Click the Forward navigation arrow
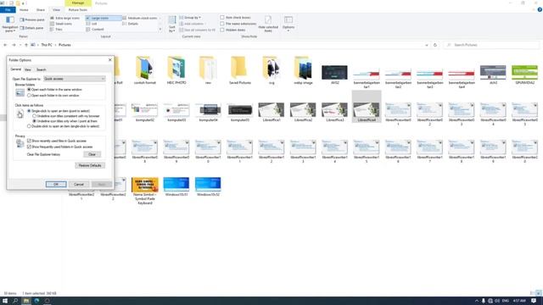This screenshot has height=305, width=543. [14, 45]
